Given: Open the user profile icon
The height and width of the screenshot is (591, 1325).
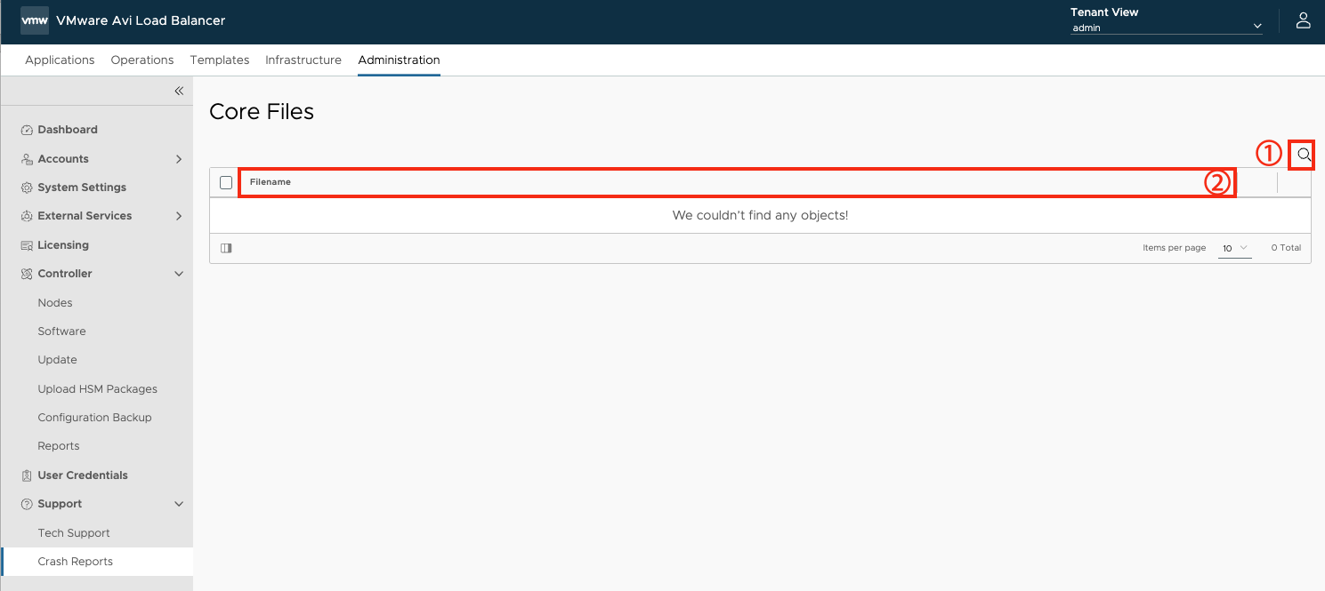Looking at the screenshot, I should click(x=1304, y=20).
